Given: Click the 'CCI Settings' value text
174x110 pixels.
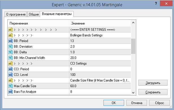Looking at the screenshot, I should coord(78,63).
